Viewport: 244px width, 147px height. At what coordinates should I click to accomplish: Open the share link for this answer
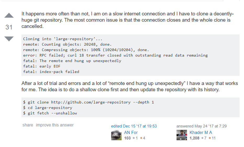[x=28, y=125]
